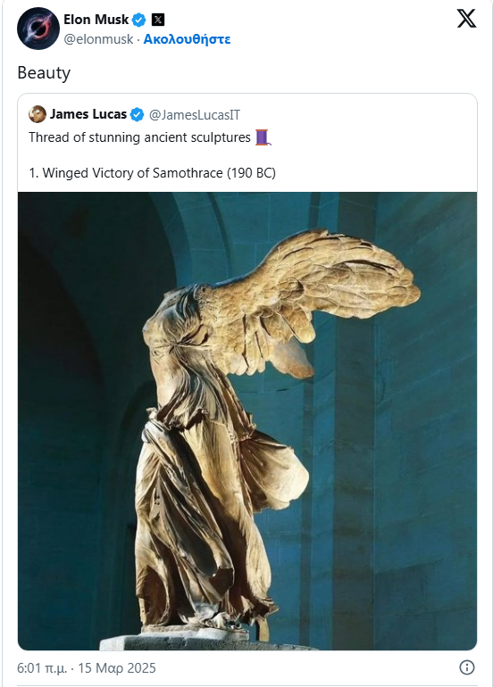The image size is (493, 687).
Task: Click Elon Musk's blue verified badge
Action: coord(139,20)
